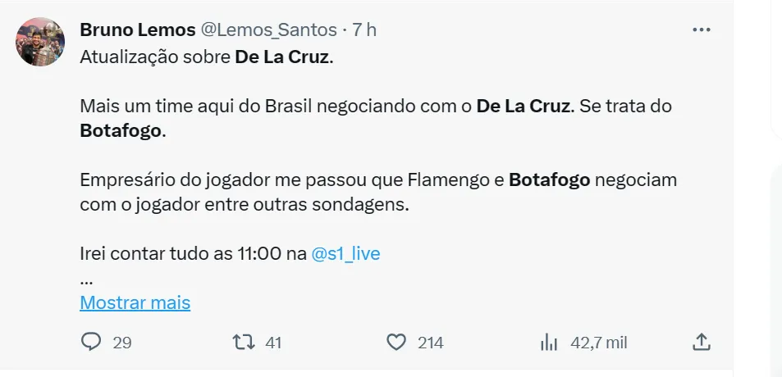Click the repost arrows icon
782x377 pixels.
(x=244, y=342)
